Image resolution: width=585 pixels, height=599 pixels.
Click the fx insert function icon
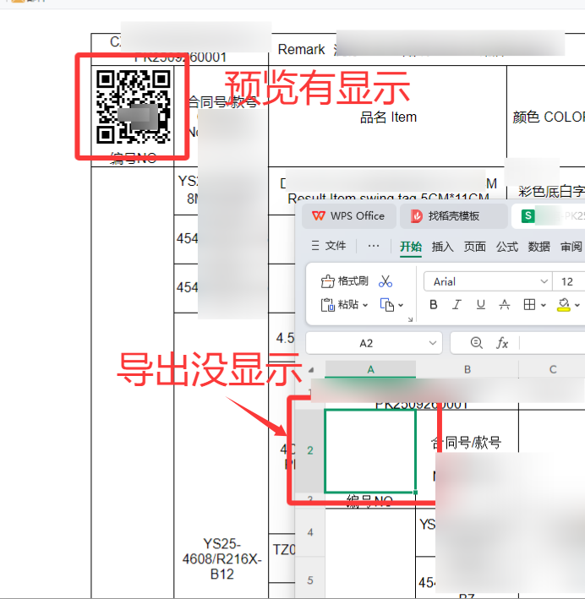pos(502,343)
